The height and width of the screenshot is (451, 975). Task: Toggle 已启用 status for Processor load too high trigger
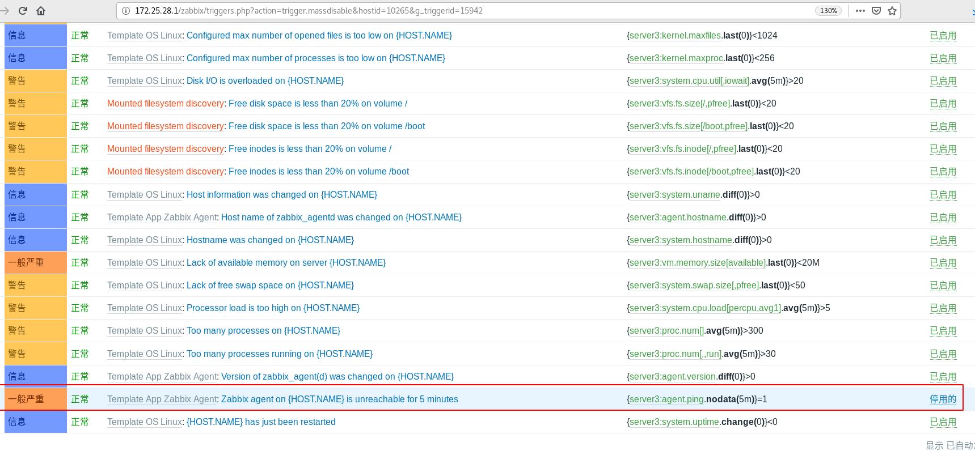coord(943,308)
